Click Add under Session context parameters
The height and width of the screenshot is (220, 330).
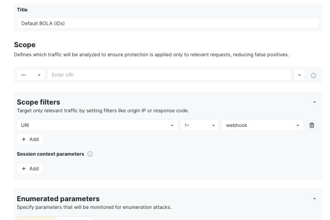coord(30,169)
